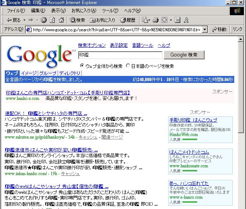Open the forward button history dropdown arrow
This screenshot has width=246, height=209.
[x=37, y=20]
